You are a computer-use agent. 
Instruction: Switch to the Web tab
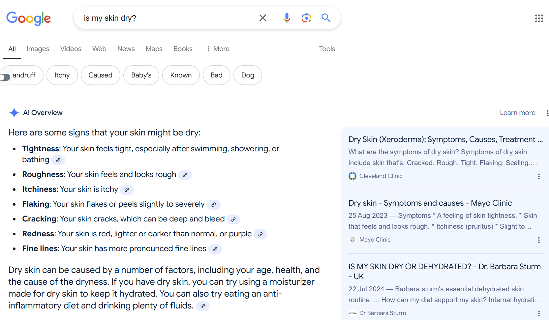click(99, 49)
